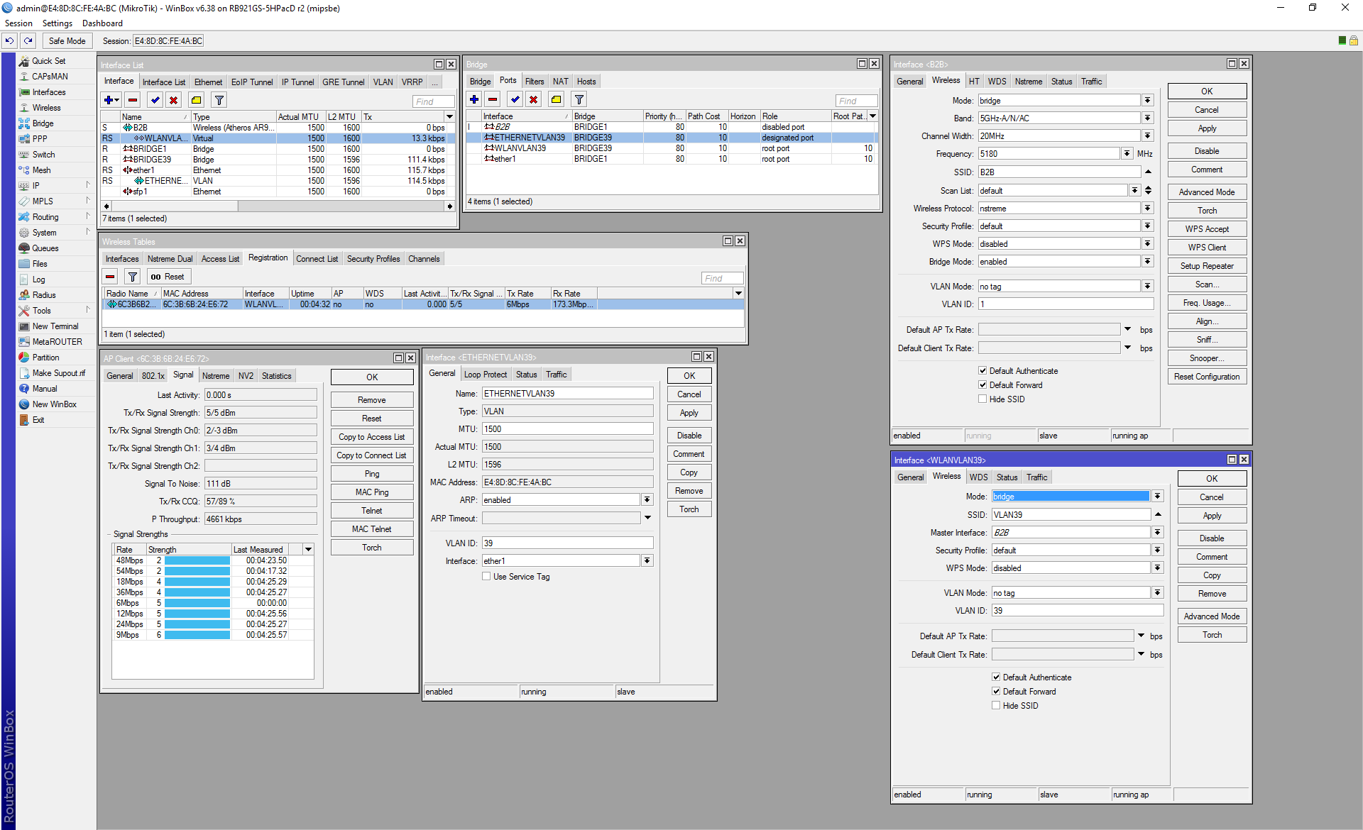Screen dimensions: 1363x830
Task: Click the yellow comment icon in Bridge toolbar
Action: point(557,99)
